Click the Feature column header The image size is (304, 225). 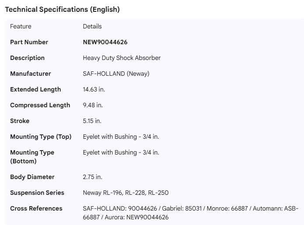pyautogui.click(x=21, y=26)
